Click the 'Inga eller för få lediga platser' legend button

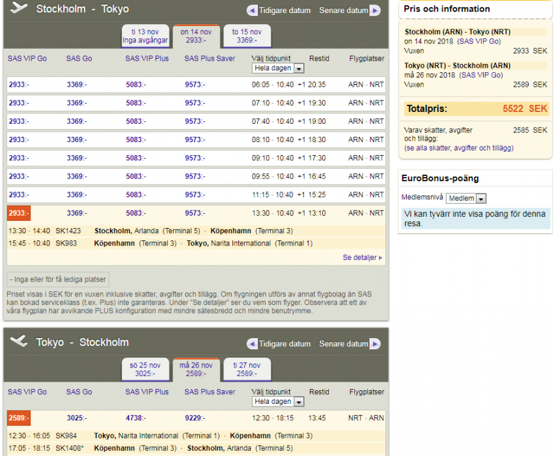click(58, 279)
